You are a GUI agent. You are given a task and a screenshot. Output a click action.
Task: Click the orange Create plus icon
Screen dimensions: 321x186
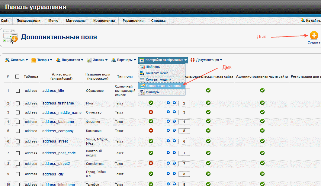tap(314, 35)
